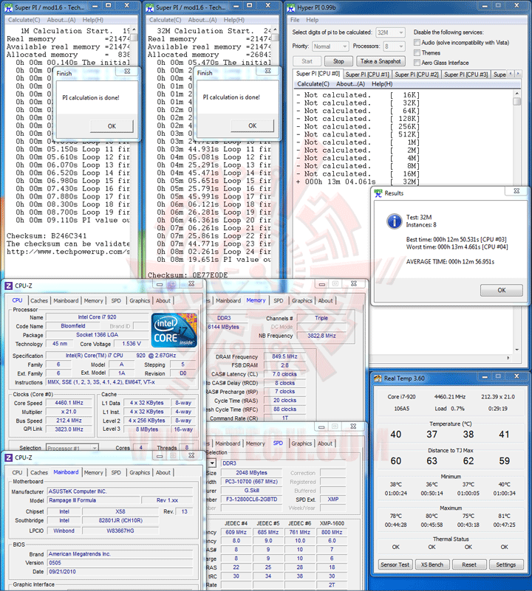This screenshot has width=532, height=591.
Task: Click the CPU-Z logo icon in Mainboard window
Action: [x=9, y=457]
